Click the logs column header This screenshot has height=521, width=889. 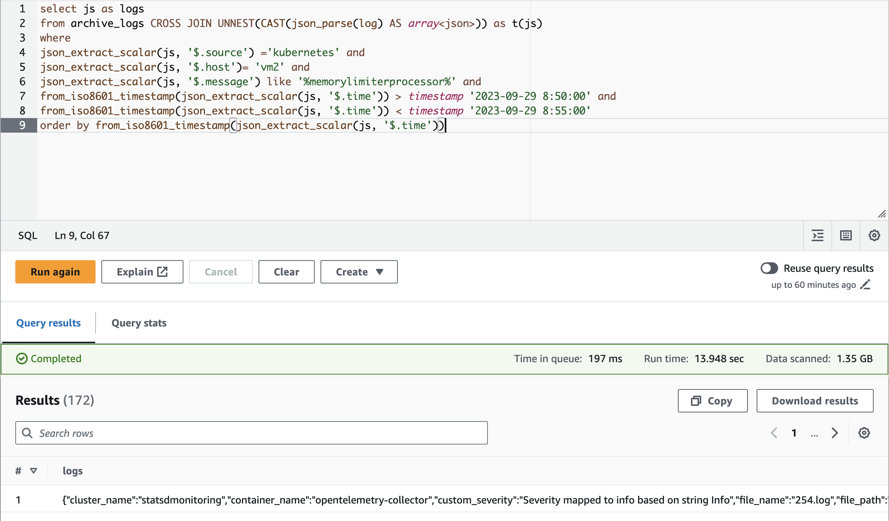pos(73,471)
